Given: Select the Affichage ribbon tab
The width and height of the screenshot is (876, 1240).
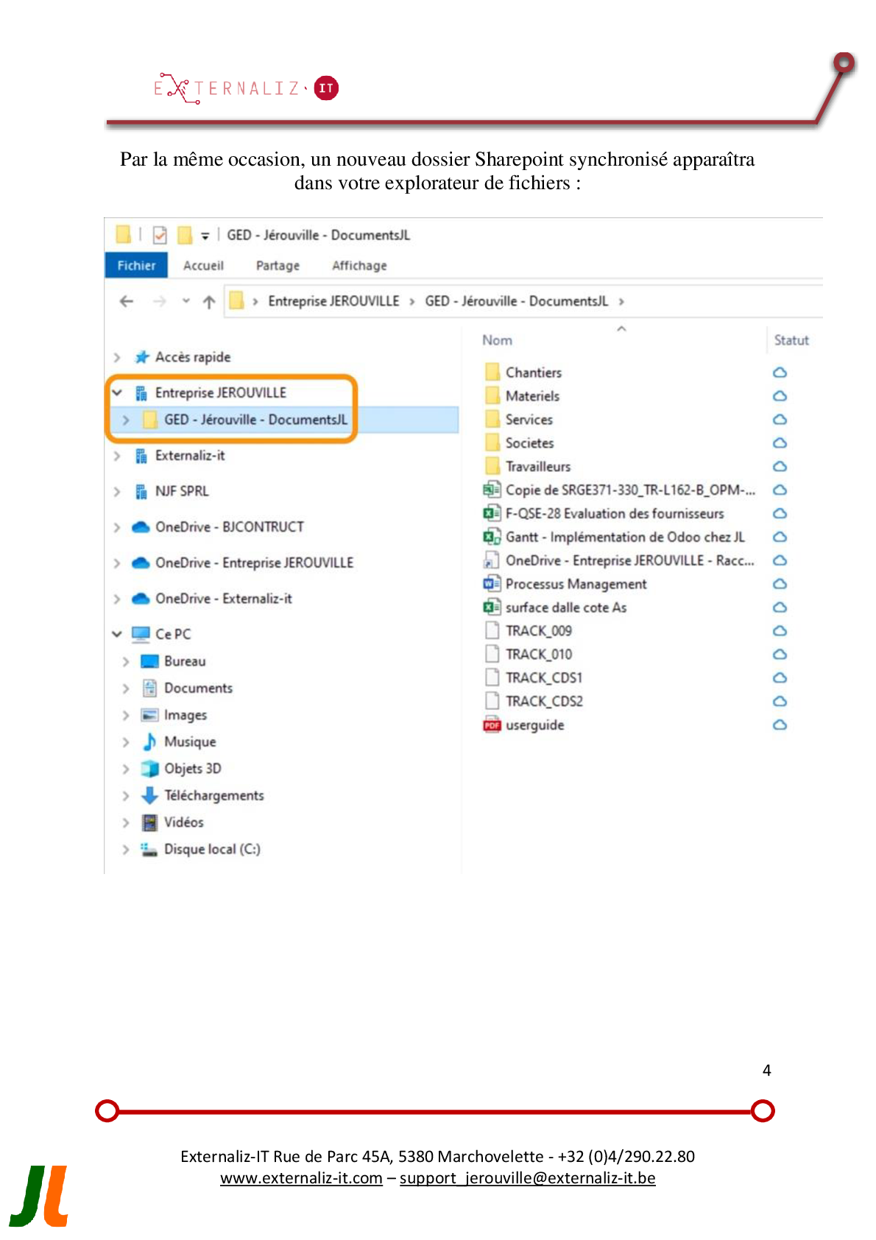Looking at the screenshot, I should [359, 266].
